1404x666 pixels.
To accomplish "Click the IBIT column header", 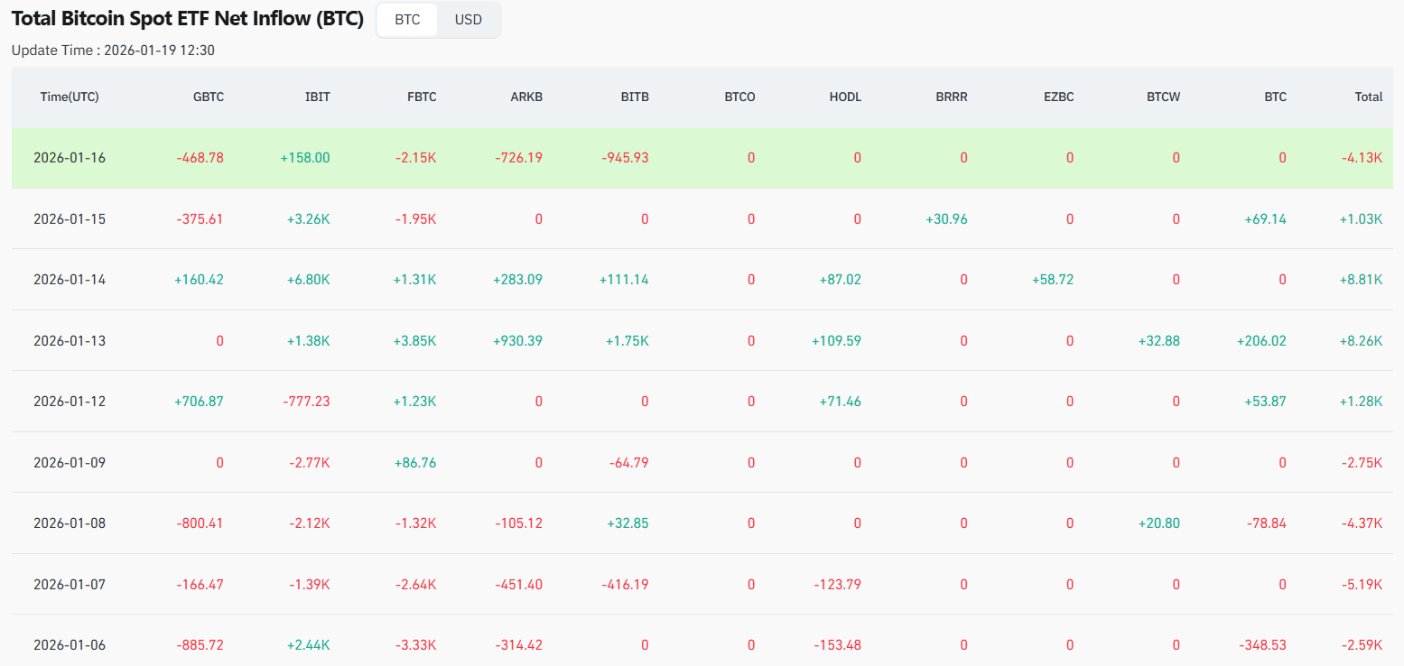I will click(318, 97).
